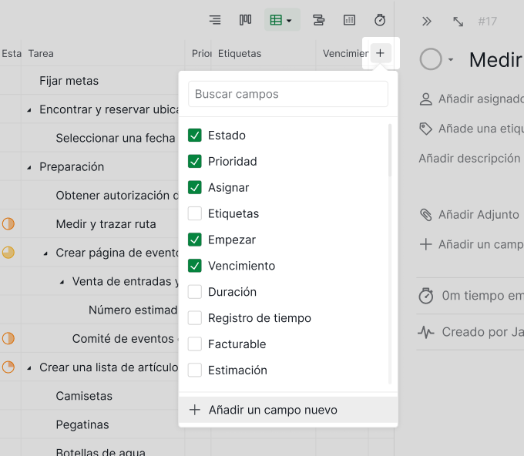The image size is (524, 456).
Task: Open task status circle dropdown arrow
Action: (451, 60)
